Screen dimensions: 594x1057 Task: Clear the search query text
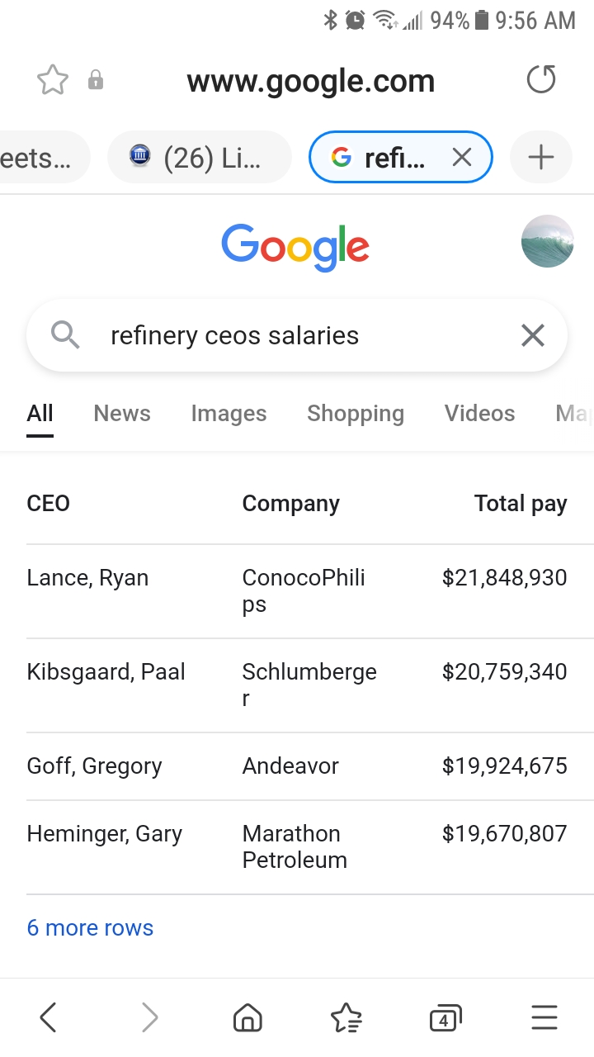pyautogui.click(x=533, y=335)
